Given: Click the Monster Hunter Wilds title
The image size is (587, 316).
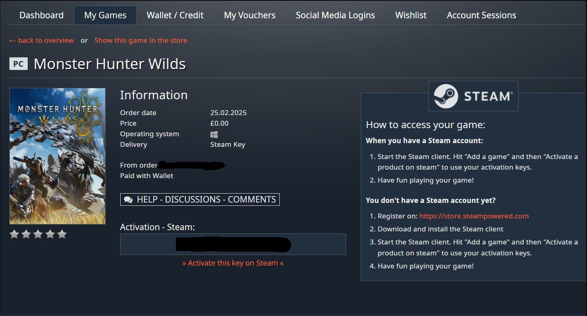Looking at the screenshot, I should coord(110,64).
